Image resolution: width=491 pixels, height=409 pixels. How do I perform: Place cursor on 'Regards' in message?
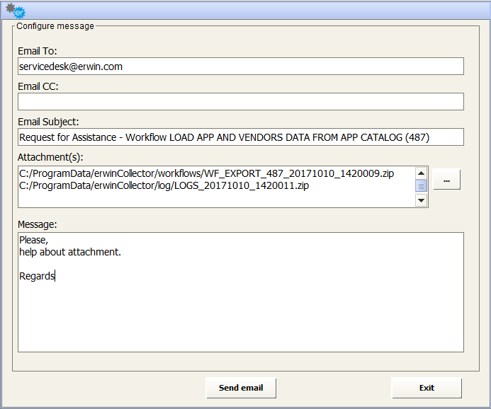click(x=37, y=277)
